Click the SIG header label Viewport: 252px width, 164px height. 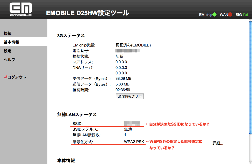click(239, 15)
